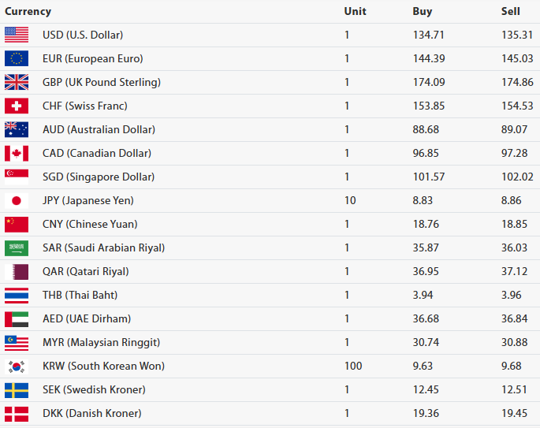The height and width of the screenshot is (428, 540).
Task: Click the United States flag icon
Action: (x=17, y=35)
